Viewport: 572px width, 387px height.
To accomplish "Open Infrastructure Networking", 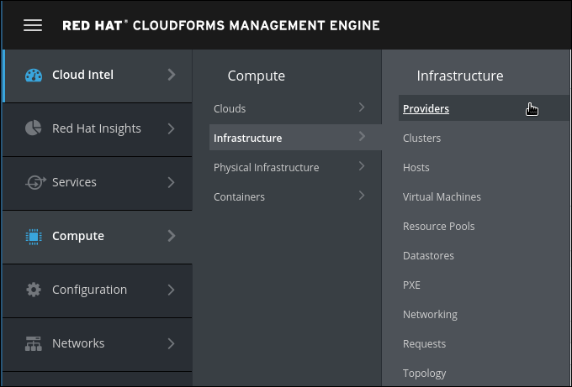I will pyautogui.click(x=430, y=315).
